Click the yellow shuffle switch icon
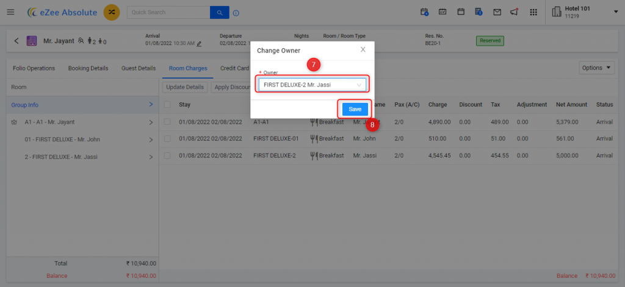The image size is (625, 287). click(x=112, y=12)
